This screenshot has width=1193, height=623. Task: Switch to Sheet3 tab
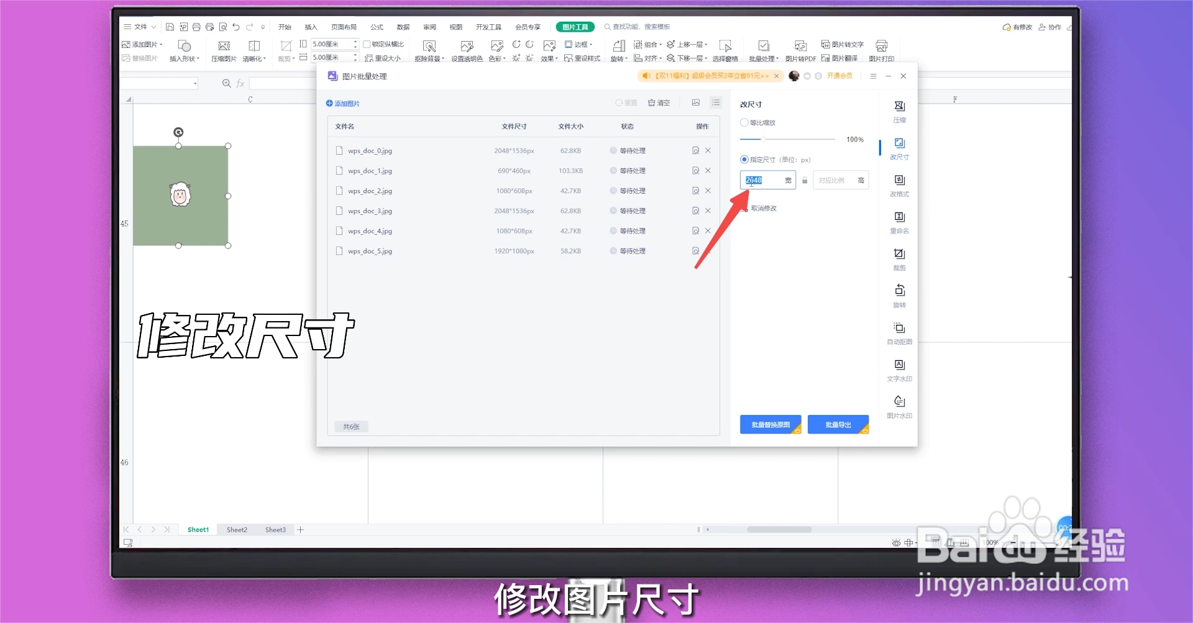[275, 530]
